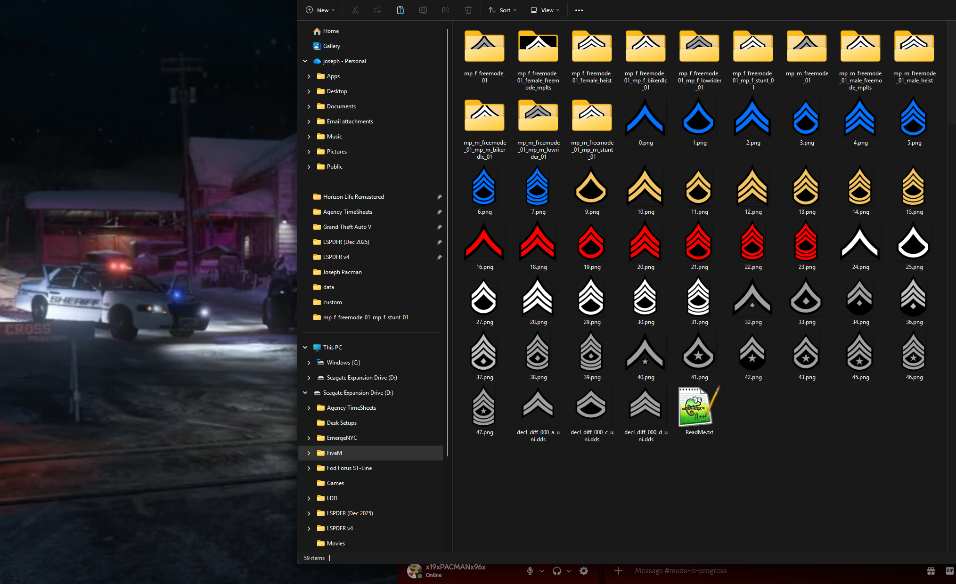Open the See more ellipsis menu
Screen dimensions: 956x584
click(579, 10)
